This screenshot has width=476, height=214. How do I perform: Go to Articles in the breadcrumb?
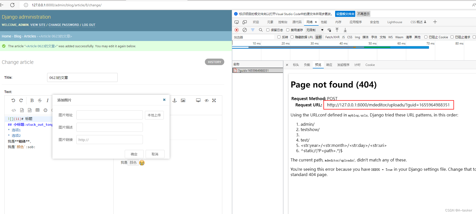(30, 36)
